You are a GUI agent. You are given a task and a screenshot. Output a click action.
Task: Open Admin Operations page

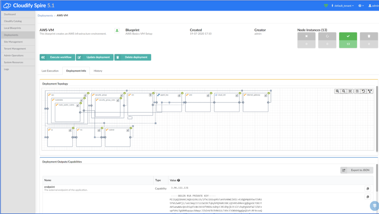18,55
